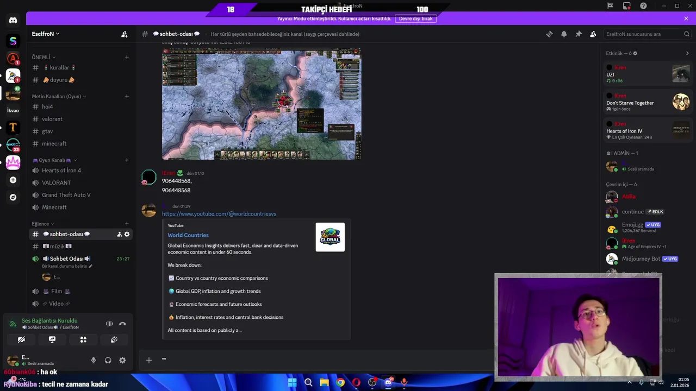Add a channel to ÖNEMLİ category
This screenshot has width=696, height=391.
(127, 57)
